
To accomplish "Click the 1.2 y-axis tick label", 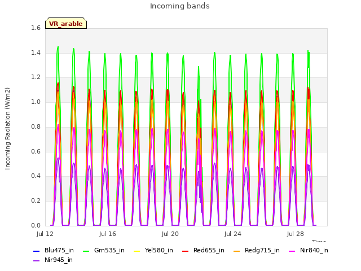I will pyautogui.click(x=36, y=77).
